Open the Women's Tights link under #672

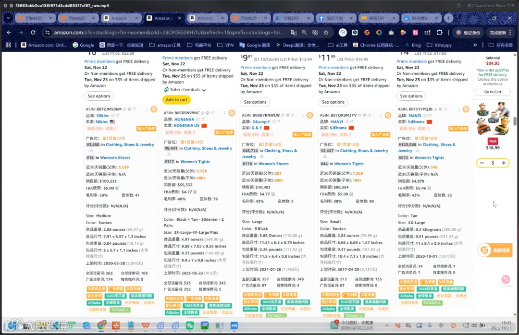point(429,158)
